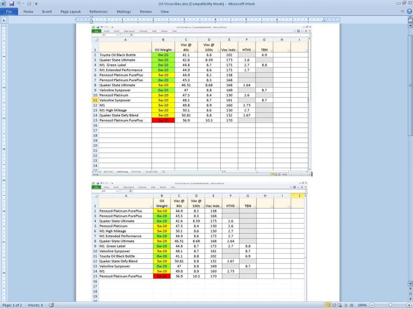Click 'Quaker State Defy Blend' beside row number 12
Viewport: 413px width, 309px height.
point(118,261)
